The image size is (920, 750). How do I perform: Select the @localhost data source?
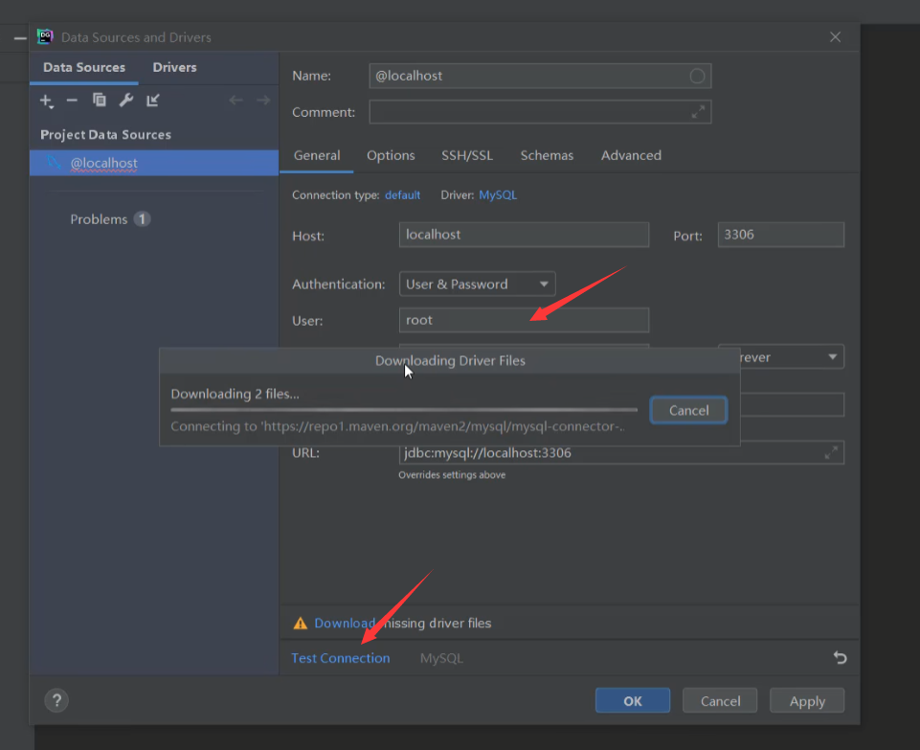(154, 163)
